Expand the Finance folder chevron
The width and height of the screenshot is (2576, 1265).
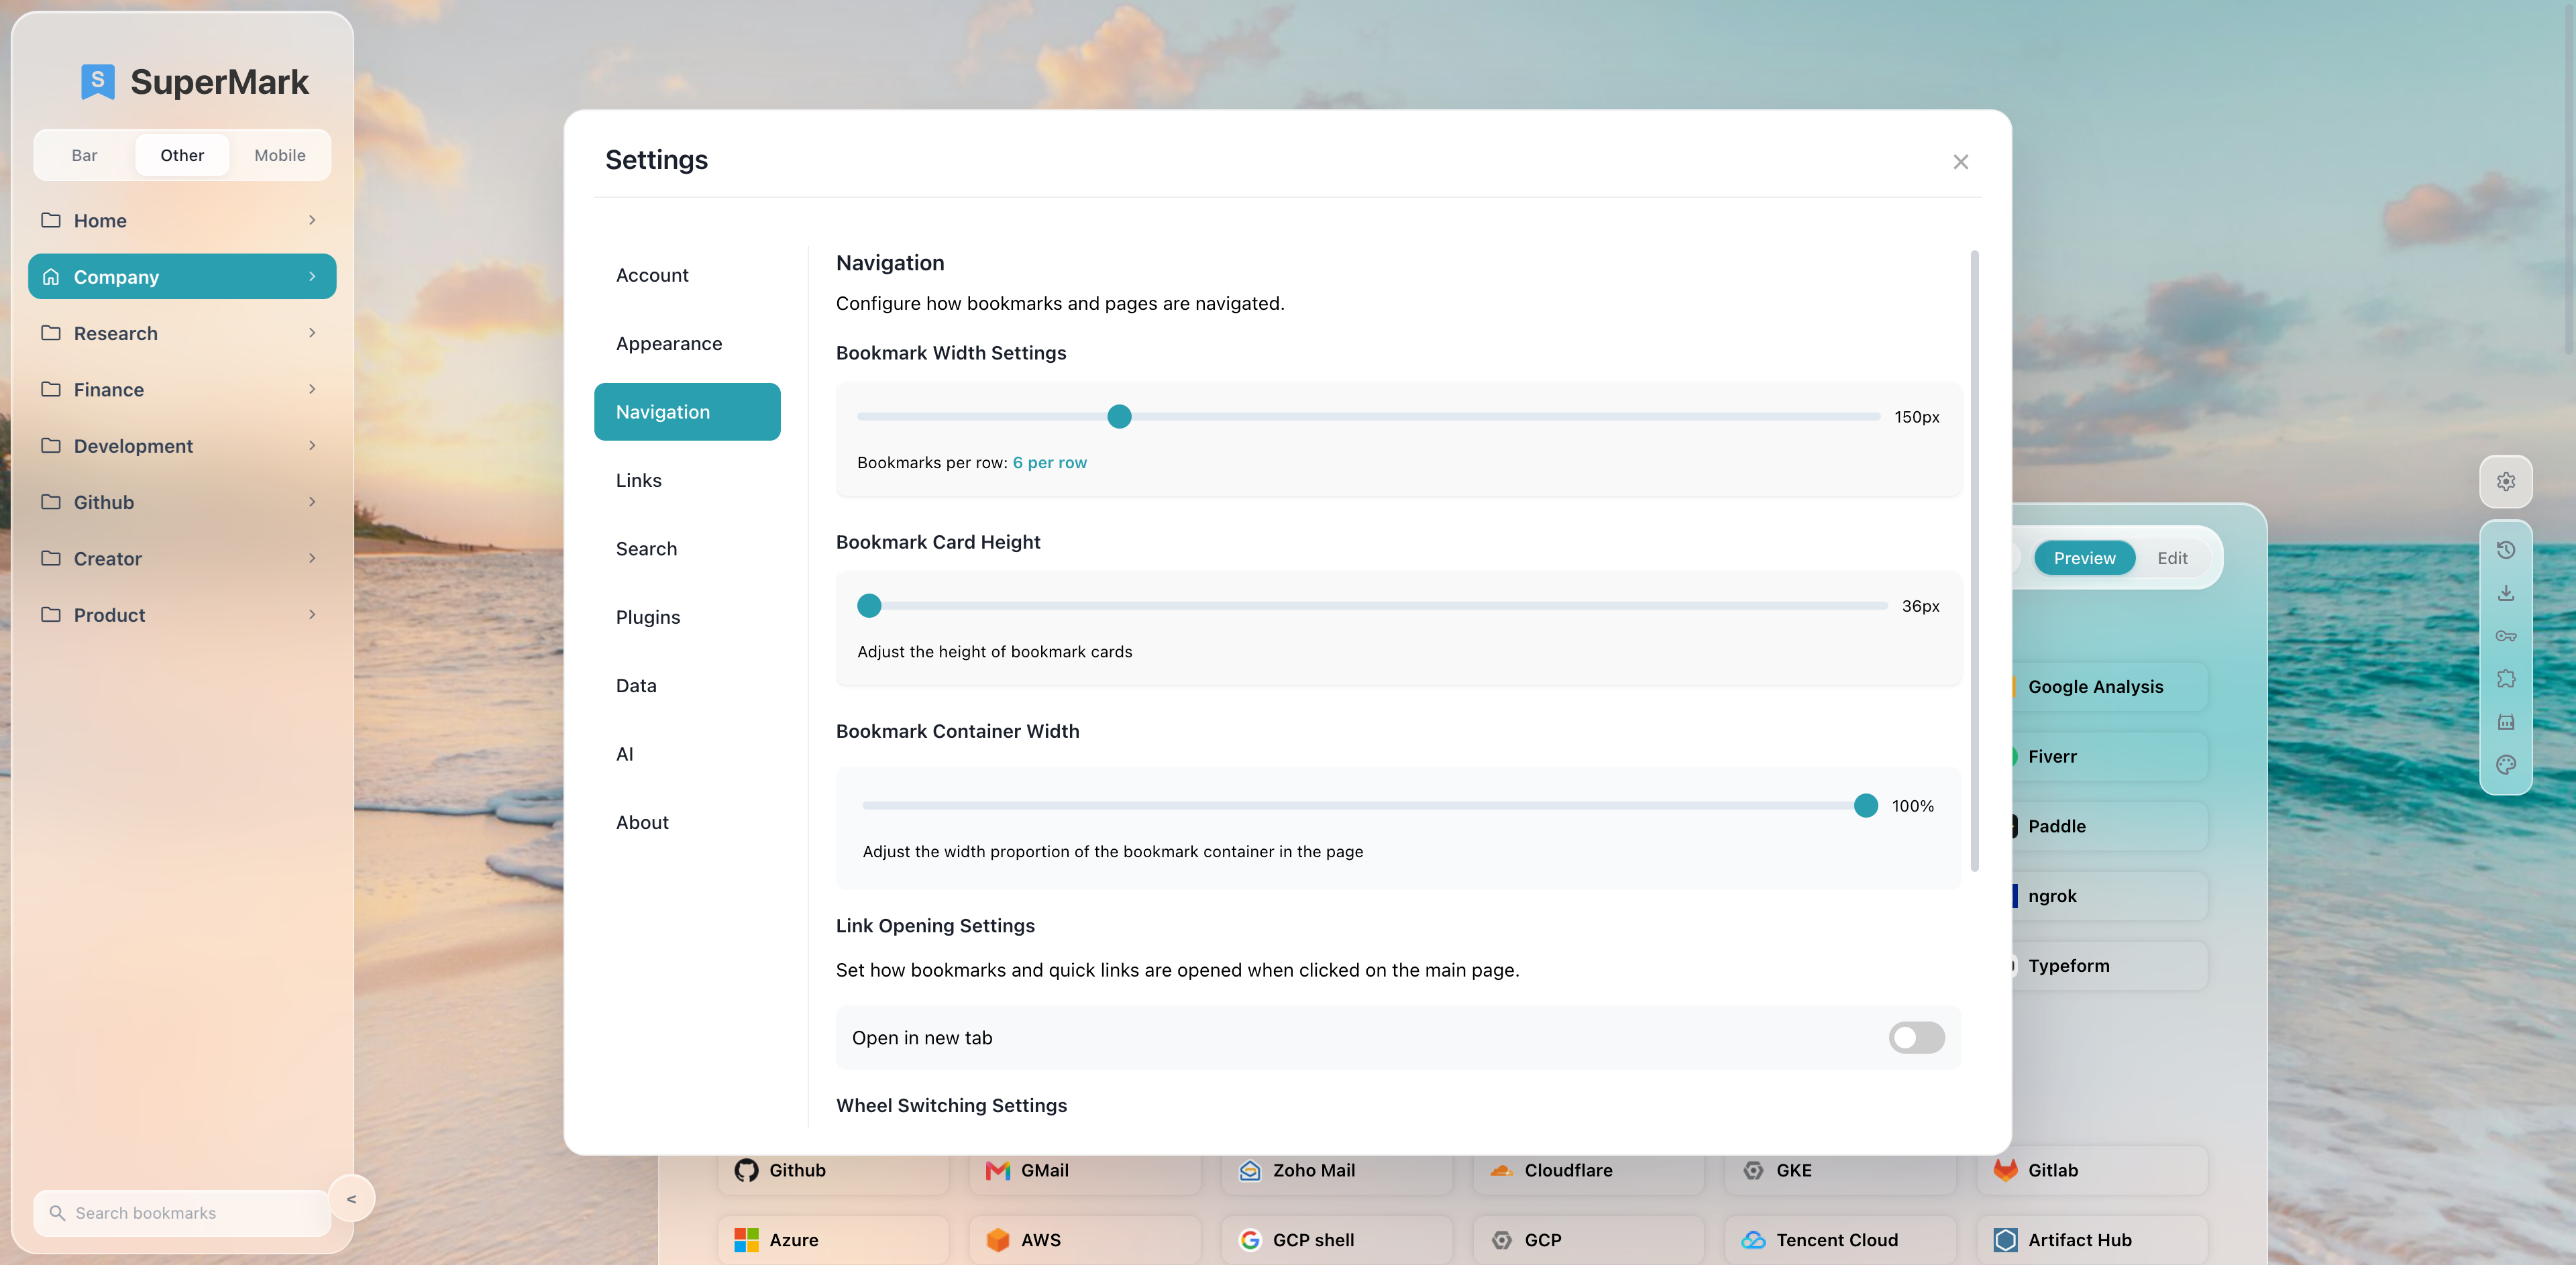[x=312, y=389]
